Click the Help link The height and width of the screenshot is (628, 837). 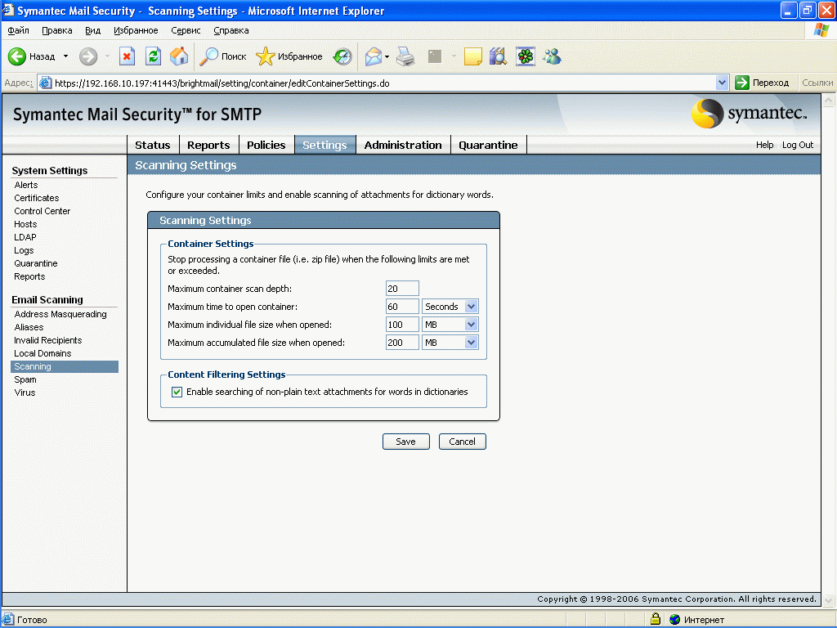(764, 145)
